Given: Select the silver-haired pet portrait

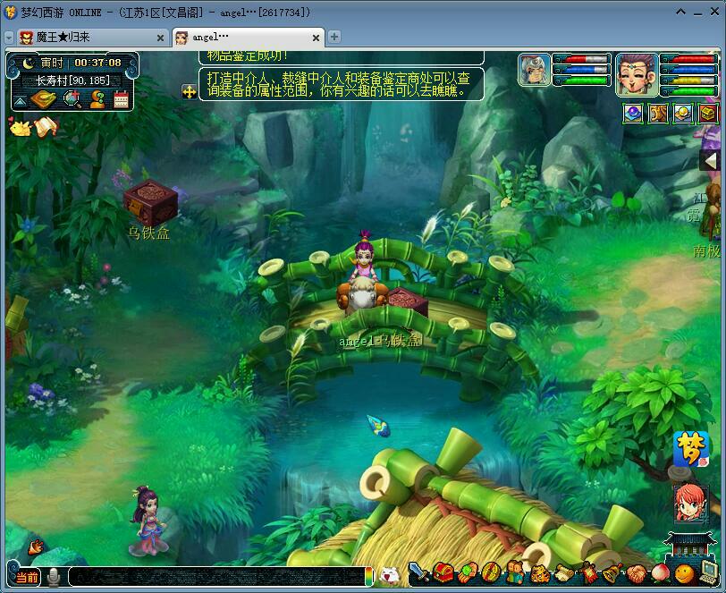Looking at the screenshot, I should point(535,70).
